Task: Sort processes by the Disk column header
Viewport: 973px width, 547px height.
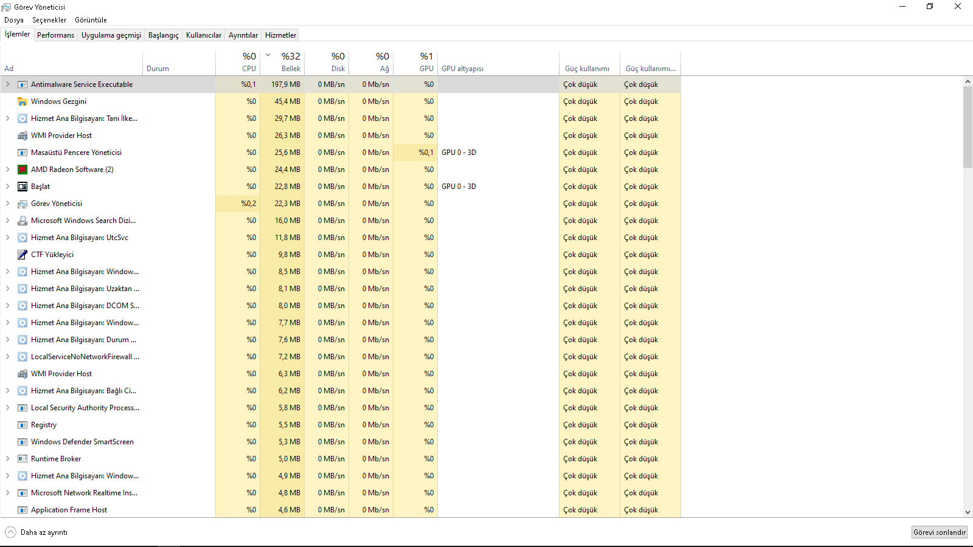Action: point(327,62)
